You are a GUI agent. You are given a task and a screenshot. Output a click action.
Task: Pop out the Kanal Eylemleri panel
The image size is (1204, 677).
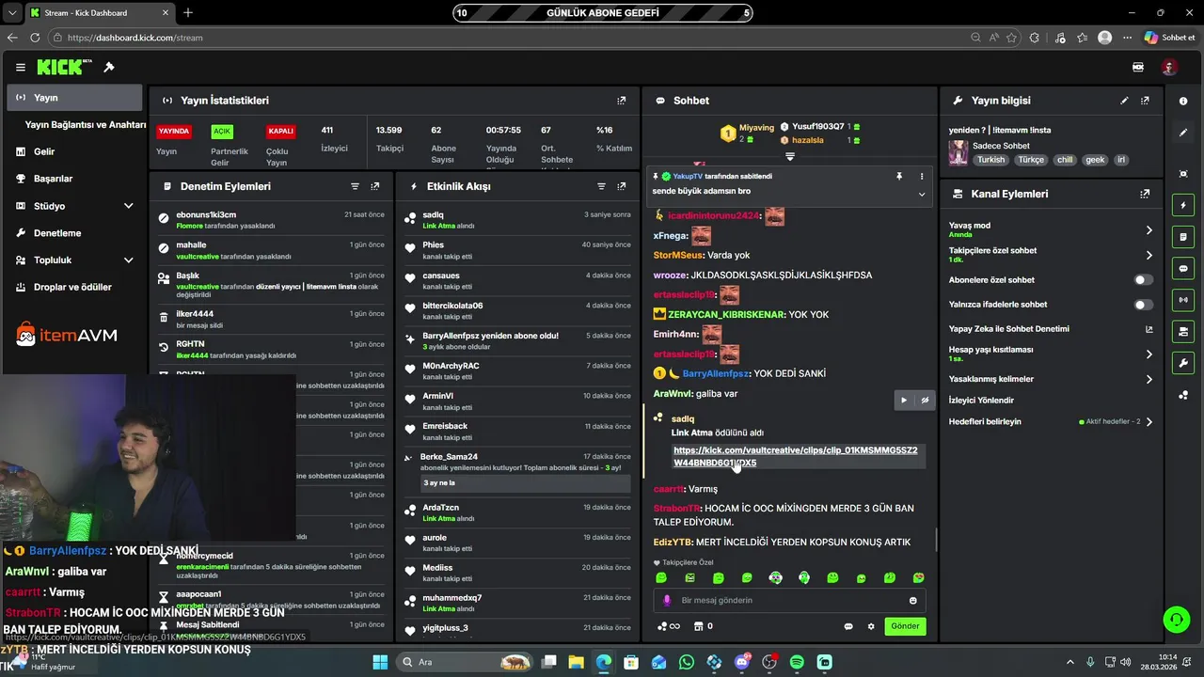coord(1145,194)
